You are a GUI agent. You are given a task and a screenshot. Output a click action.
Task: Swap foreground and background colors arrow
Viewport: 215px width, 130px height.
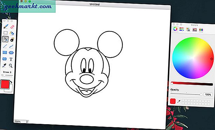click(11, 82)
